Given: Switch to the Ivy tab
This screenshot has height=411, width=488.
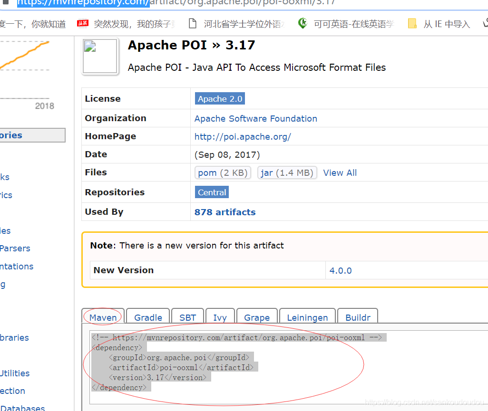Looking at the screenshot, I should click(220, 317).
